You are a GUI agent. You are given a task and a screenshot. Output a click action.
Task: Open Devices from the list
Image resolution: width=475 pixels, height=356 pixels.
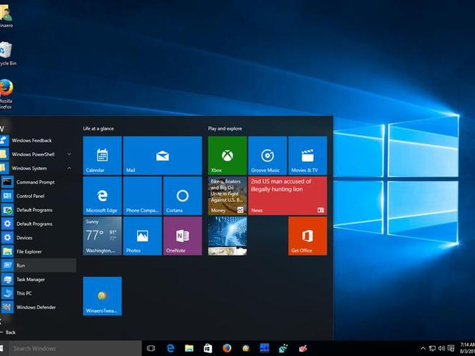point(38,238)
